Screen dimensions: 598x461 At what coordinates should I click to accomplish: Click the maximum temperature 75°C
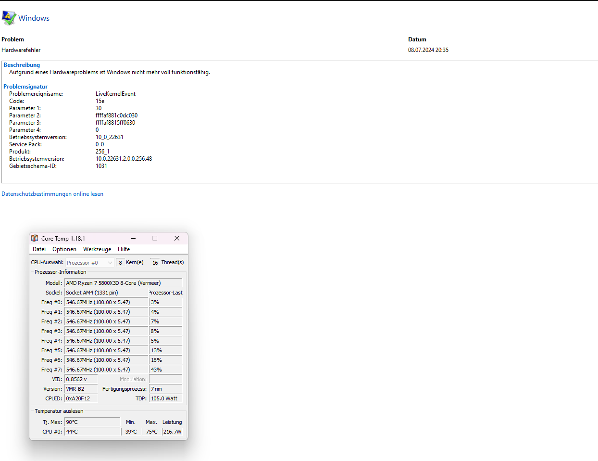[152, 432]
